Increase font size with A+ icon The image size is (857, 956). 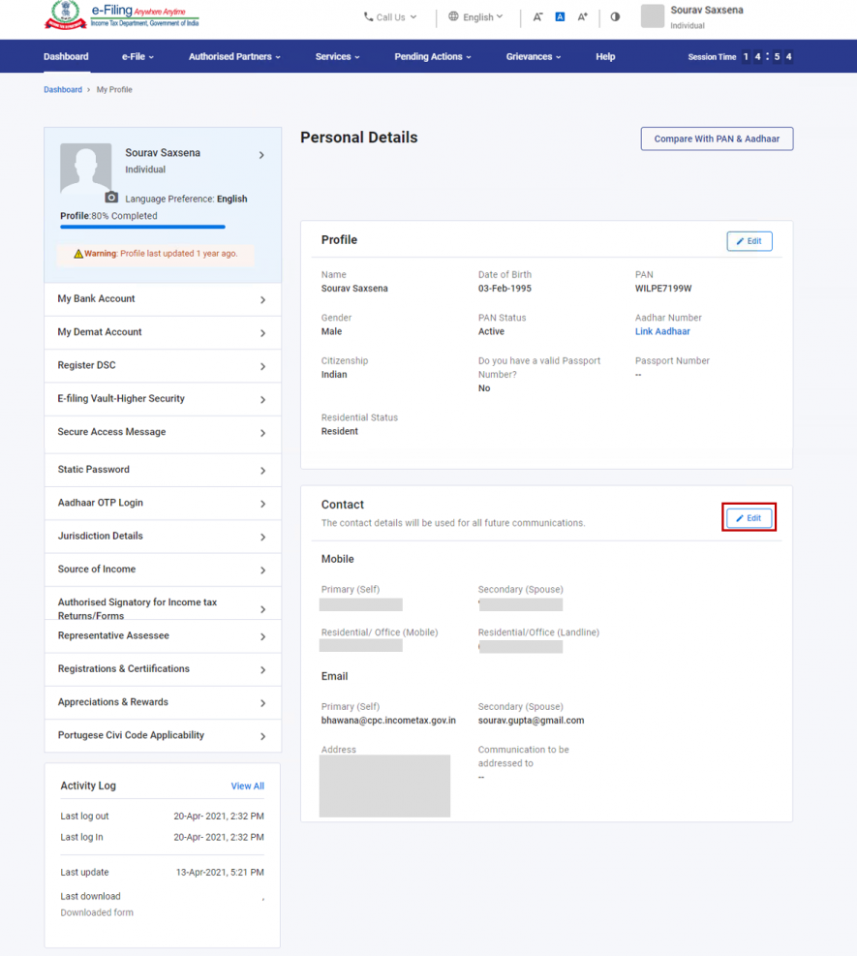point(582,17)
